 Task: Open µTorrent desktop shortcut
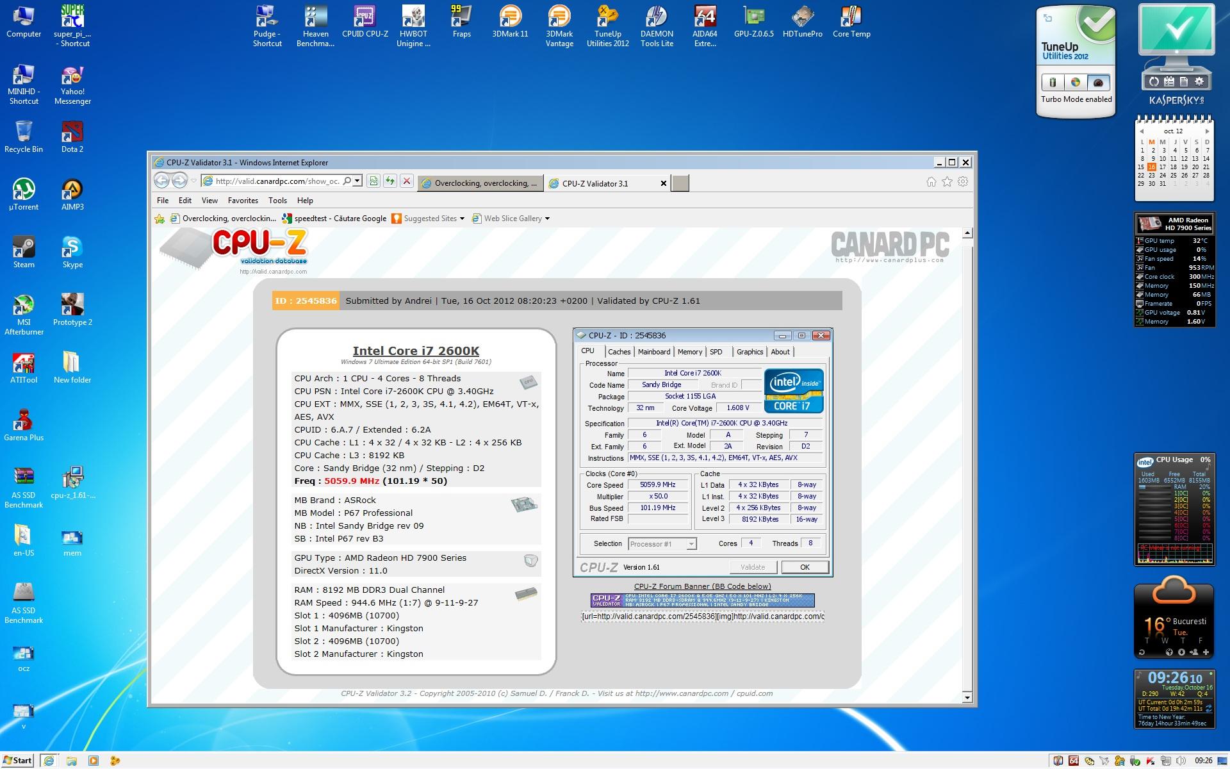[x=24, y=195]
